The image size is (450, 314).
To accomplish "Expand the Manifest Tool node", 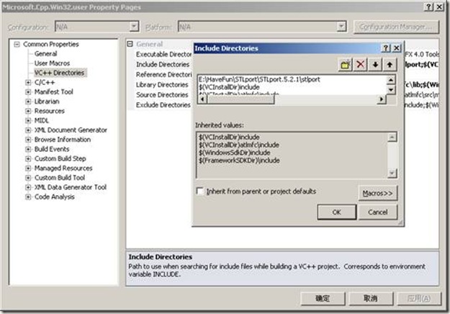I will tap(28, 92).
